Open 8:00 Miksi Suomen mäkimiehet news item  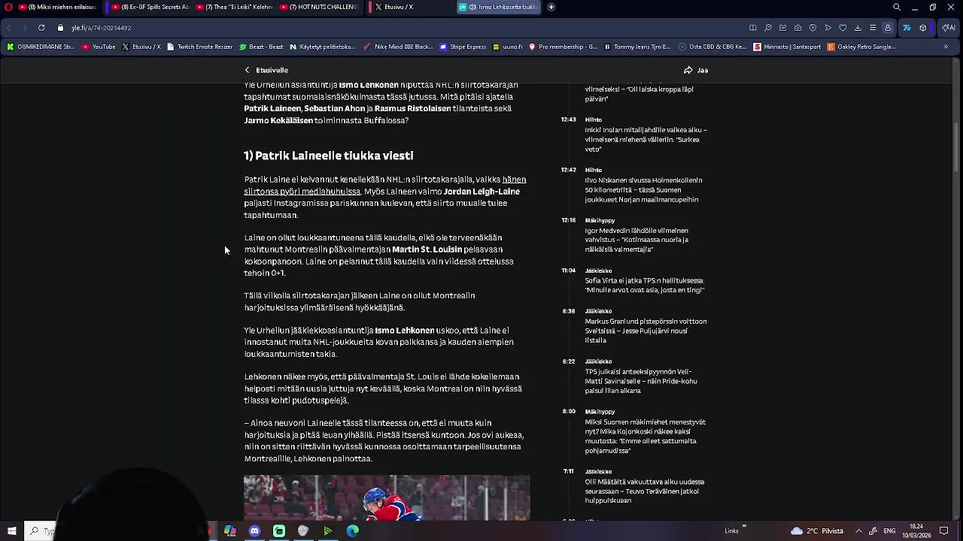click(x=645, y=436)
